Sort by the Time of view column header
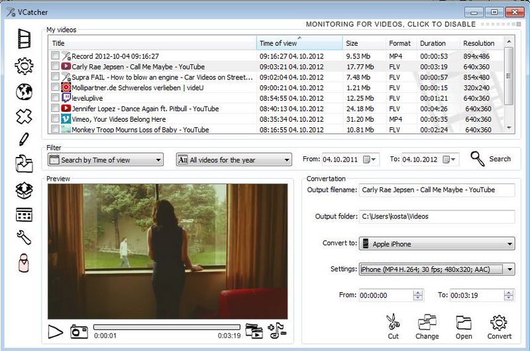The image size is (530, 351). point(299,43)
